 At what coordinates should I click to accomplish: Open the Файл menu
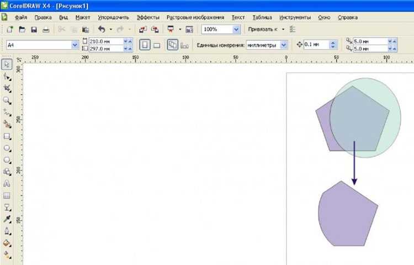pyautogui.click(x=21, y=18)
